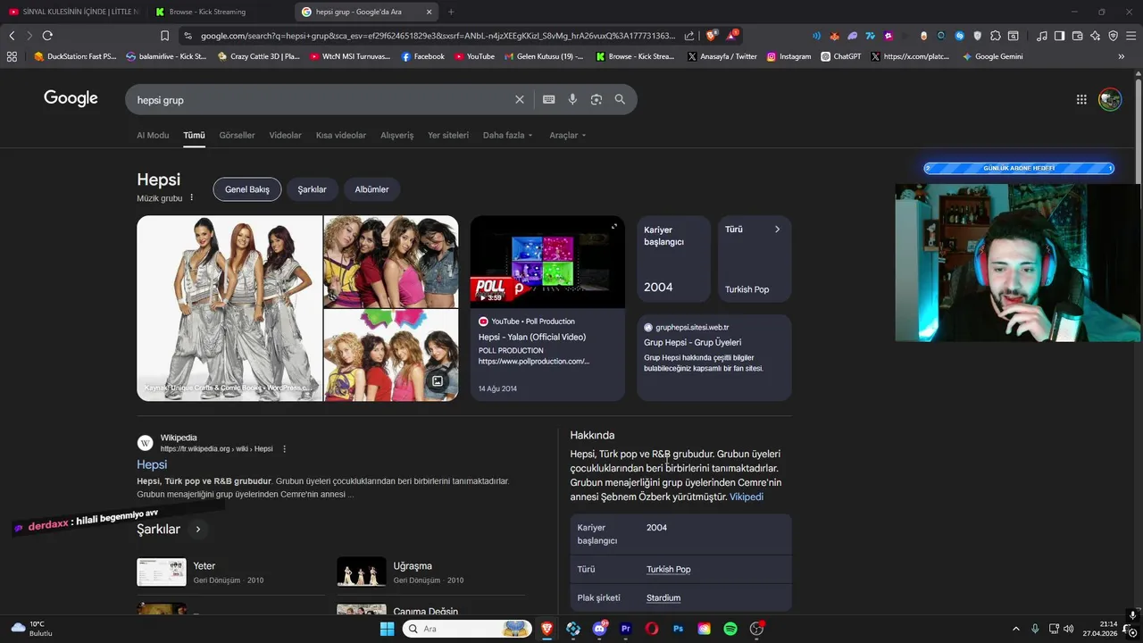Open the Yeter song thumbnail
The height and width of the screenshot is (643, 1143).
tap(162, 572)
